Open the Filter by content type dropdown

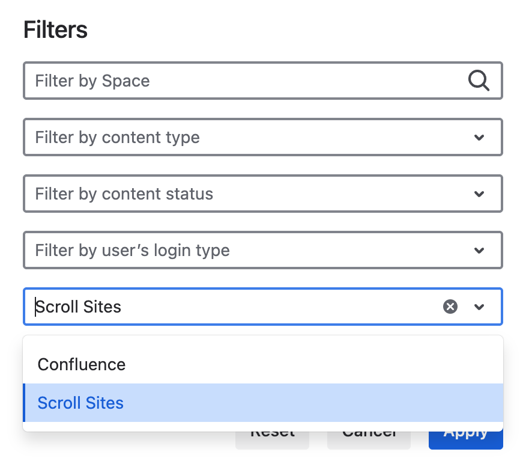262,137
